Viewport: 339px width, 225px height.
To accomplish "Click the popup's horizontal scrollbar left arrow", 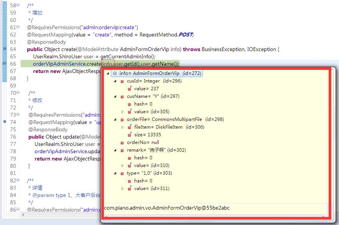I will (x=106, y=216).
